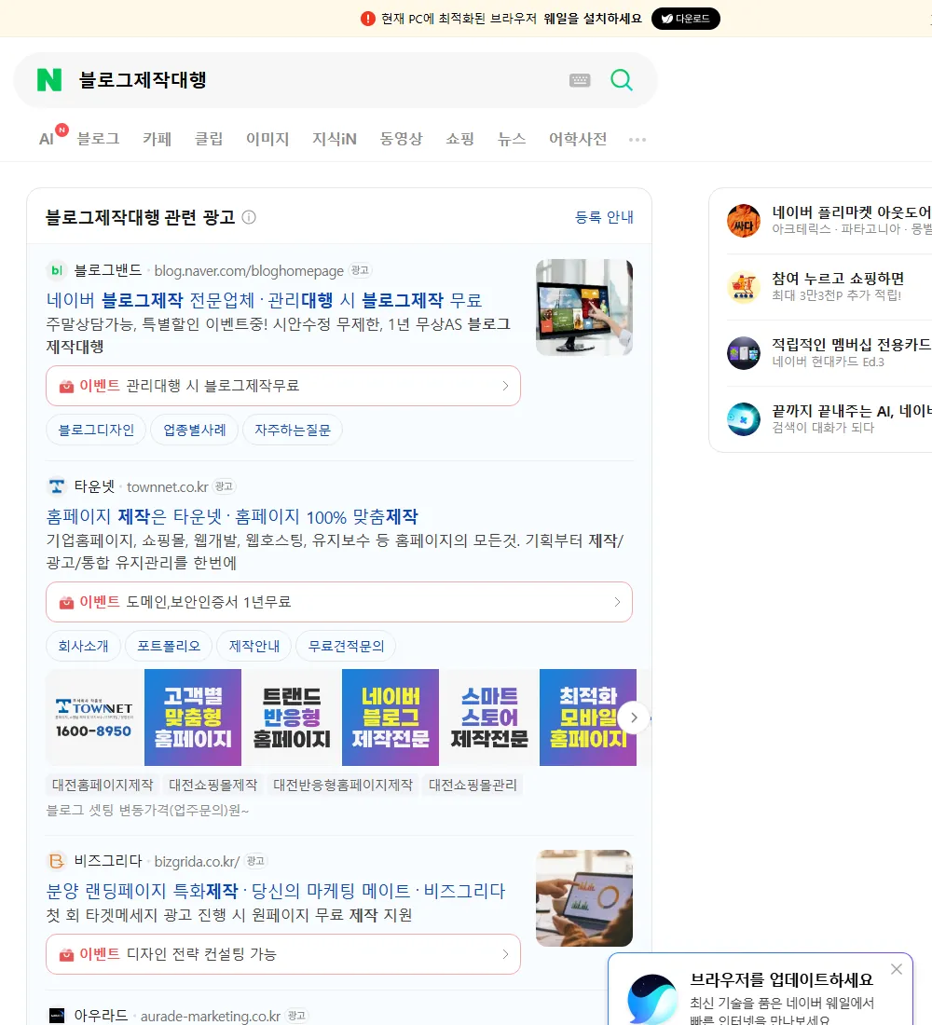Click the 무료견적문의 chip
This screenshot has height=1025, width=932.
tap(346, 646)
